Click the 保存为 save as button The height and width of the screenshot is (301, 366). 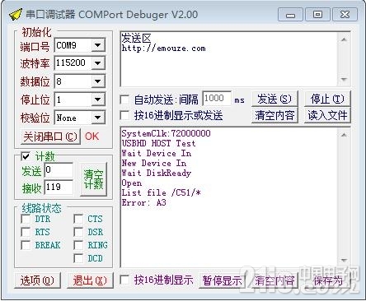point(327,280)
